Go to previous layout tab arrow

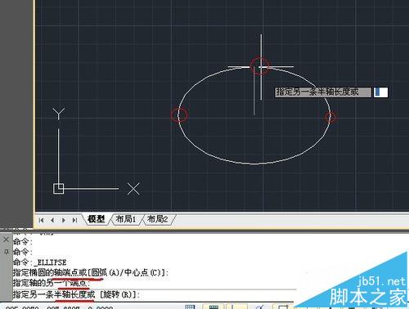pyautogui.click(x=52, y=220)
